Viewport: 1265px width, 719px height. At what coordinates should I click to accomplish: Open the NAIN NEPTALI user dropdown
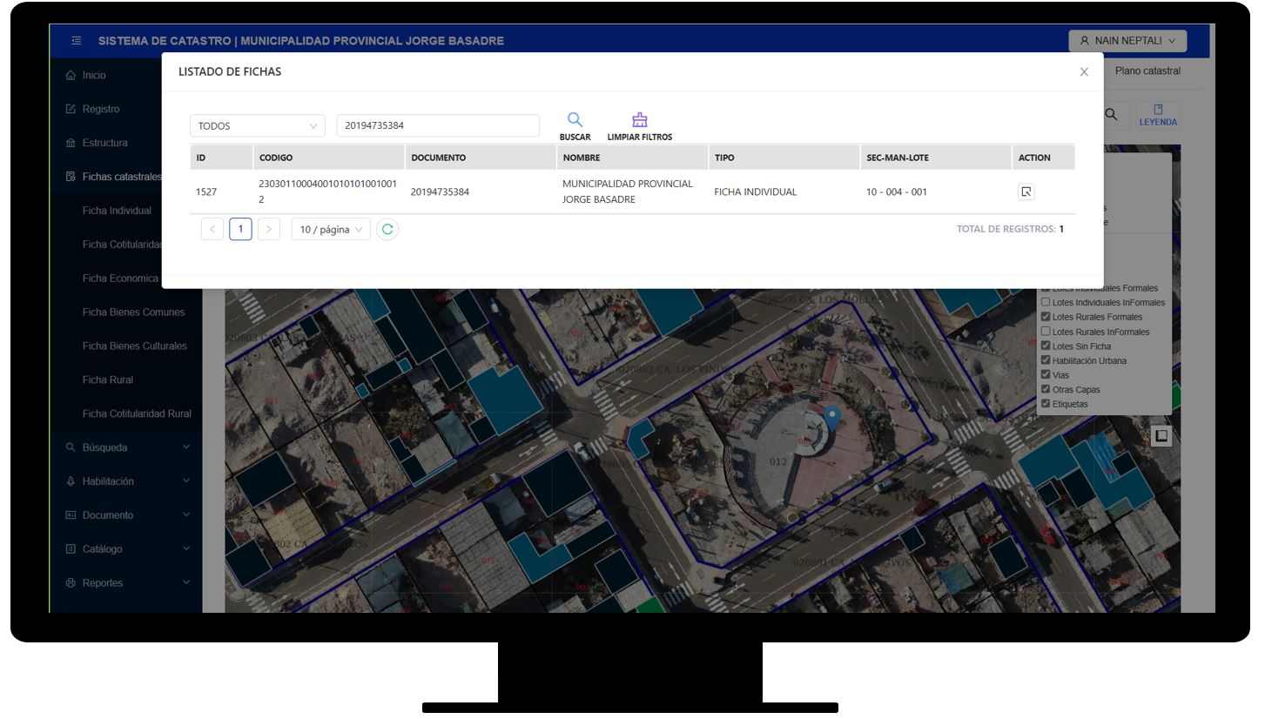(x=1127, y=41)
